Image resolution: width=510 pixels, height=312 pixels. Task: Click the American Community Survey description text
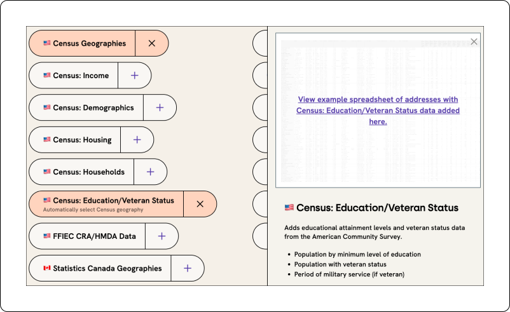click(x=375, y=232)
